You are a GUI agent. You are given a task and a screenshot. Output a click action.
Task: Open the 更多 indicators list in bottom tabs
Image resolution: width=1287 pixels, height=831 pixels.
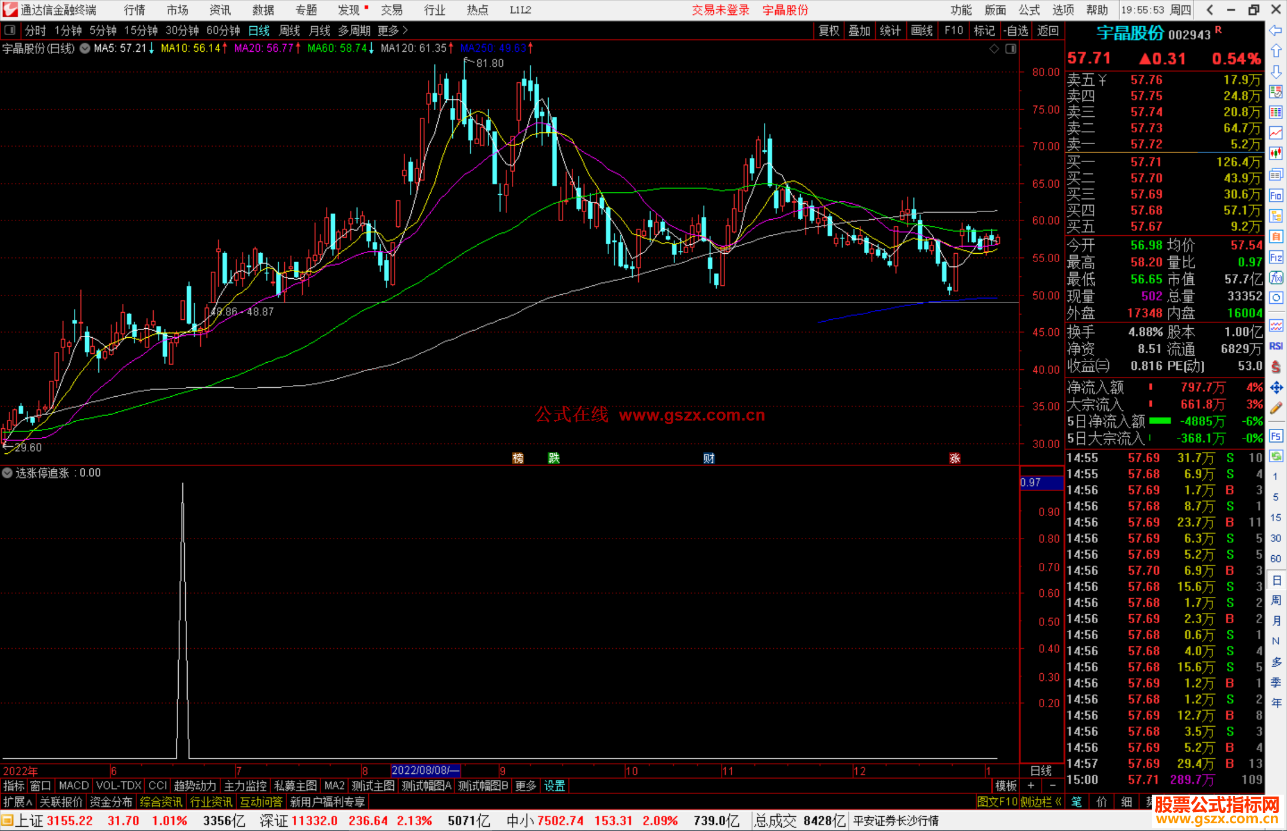pos(526,786)
